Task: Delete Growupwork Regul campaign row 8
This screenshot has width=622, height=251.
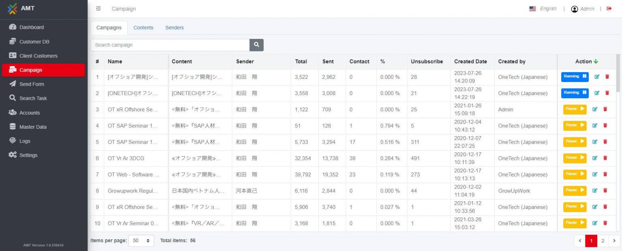Action: click(x=605, y=190)
